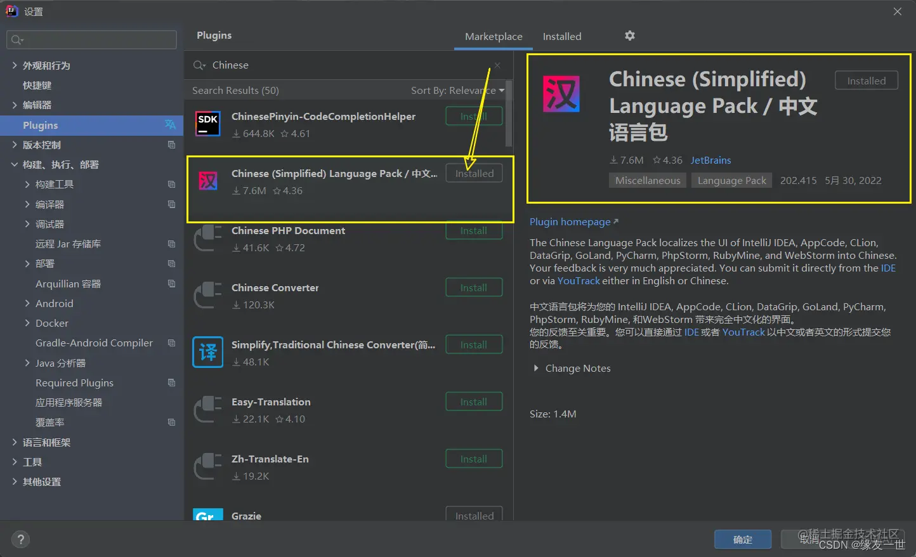The width and height of the screenshot is (916, 557).
Task: Click the search magnifier in plugin search
Action: [x=199, y=65]
